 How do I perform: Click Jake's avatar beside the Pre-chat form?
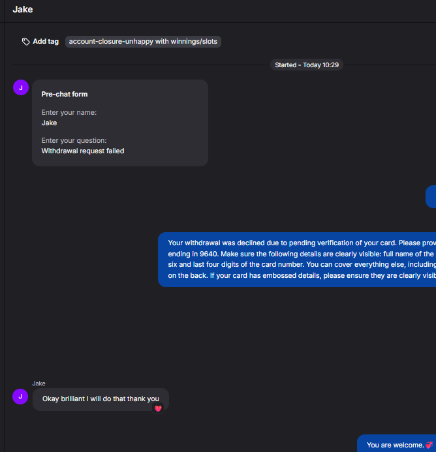click(x=21, y=87)
